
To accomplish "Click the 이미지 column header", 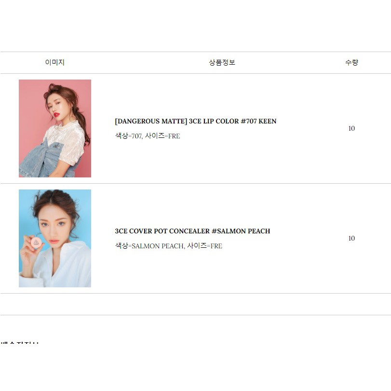I will pos(54,62).
